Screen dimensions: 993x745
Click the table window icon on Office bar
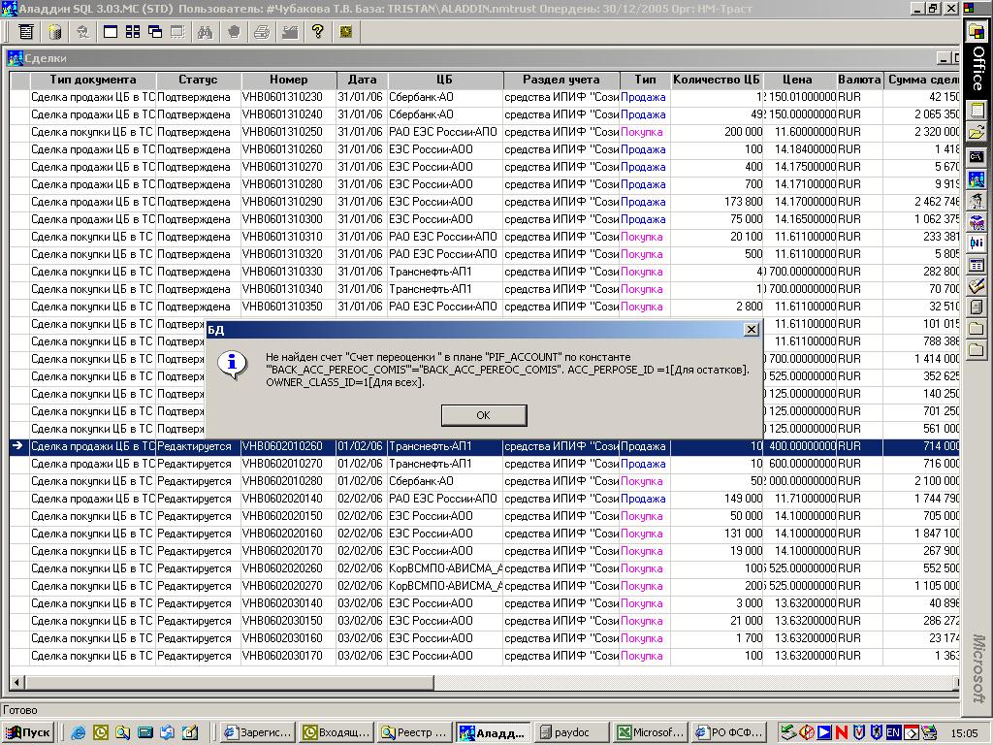(x=977, y=266)
